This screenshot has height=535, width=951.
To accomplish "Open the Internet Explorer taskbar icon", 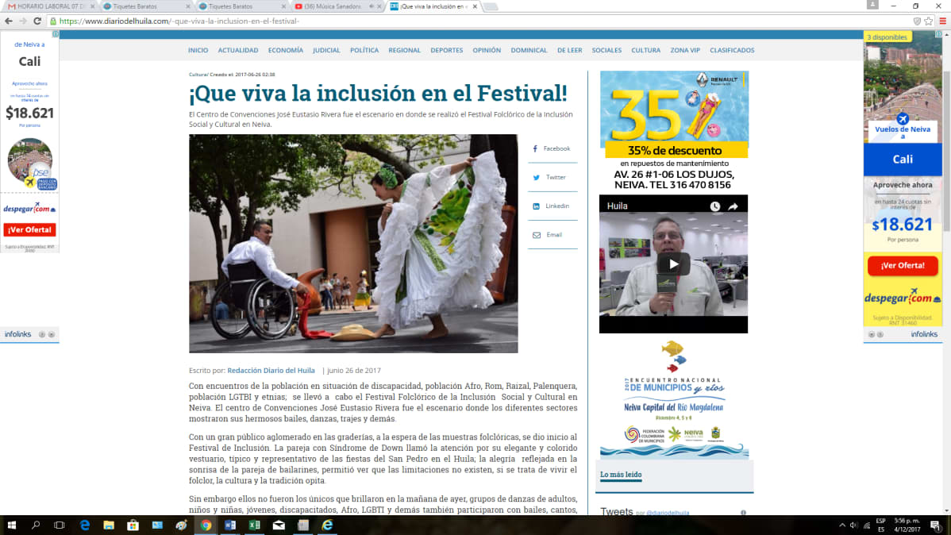I will pos(327,525).
